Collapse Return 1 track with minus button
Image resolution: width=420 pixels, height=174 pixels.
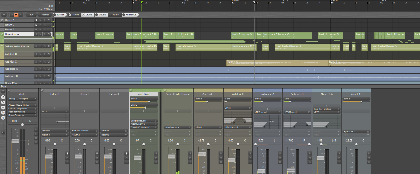click(49, 20)
